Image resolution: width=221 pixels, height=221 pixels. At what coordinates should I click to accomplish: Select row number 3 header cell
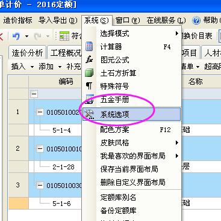coord(18,185)
